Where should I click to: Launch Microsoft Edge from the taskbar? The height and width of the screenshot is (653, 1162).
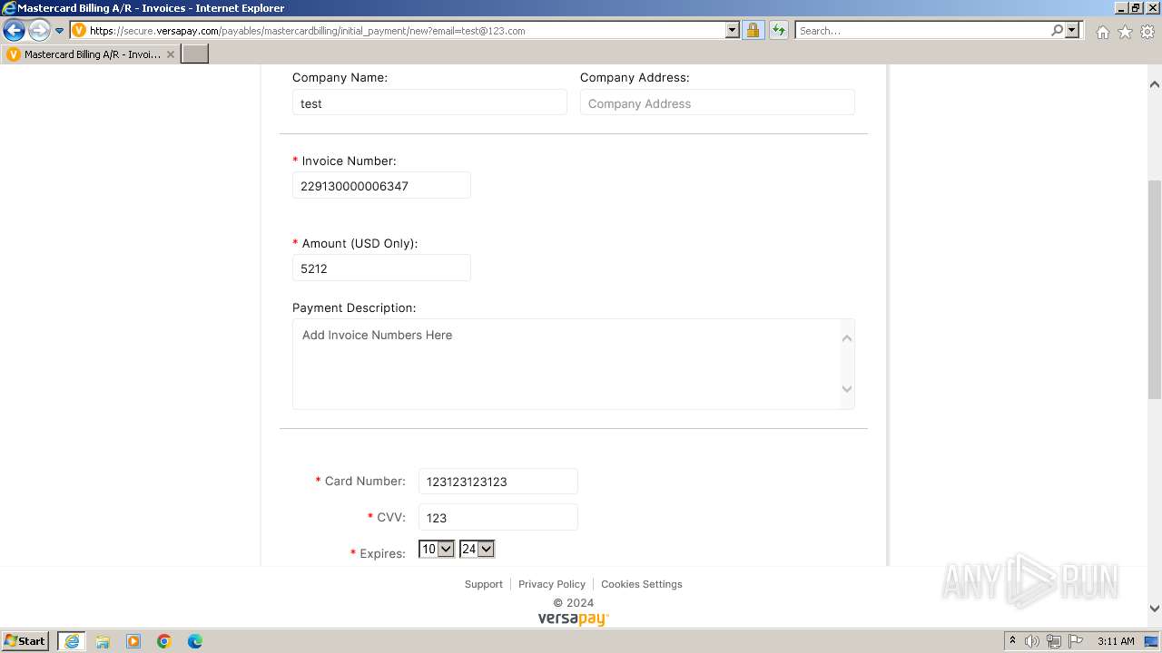click(x=195, y=641)
